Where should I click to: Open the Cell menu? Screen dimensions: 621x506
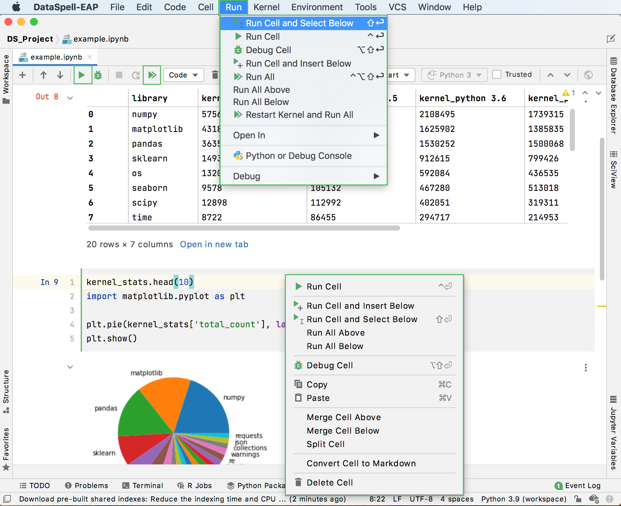click(206, 7)
